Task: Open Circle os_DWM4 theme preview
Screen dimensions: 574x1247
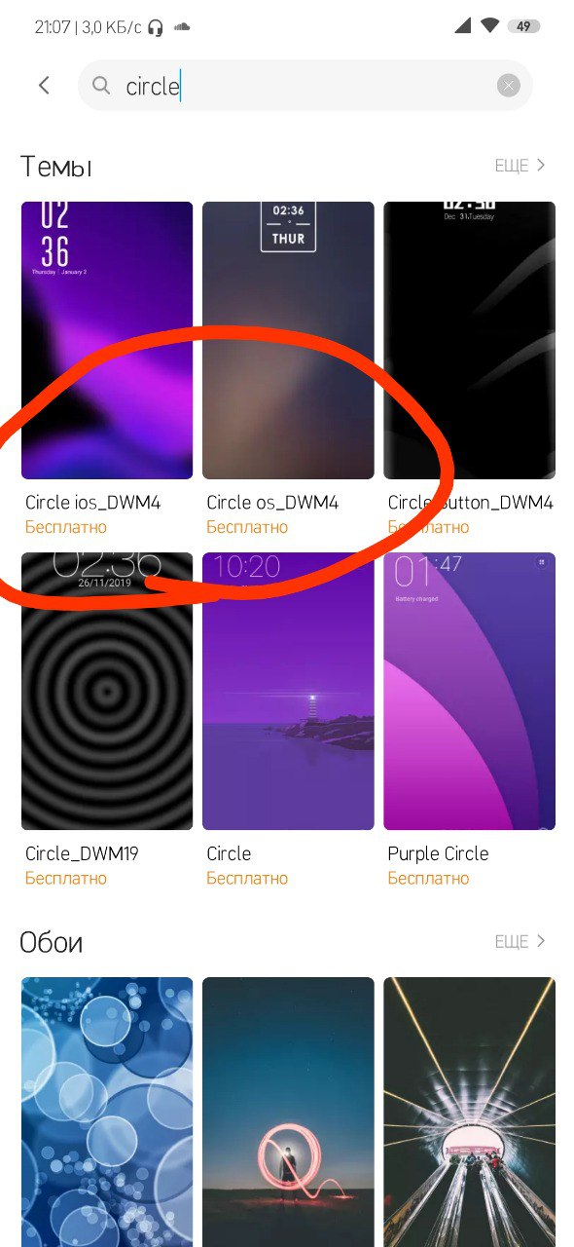Action: click(x=288, y=340)
